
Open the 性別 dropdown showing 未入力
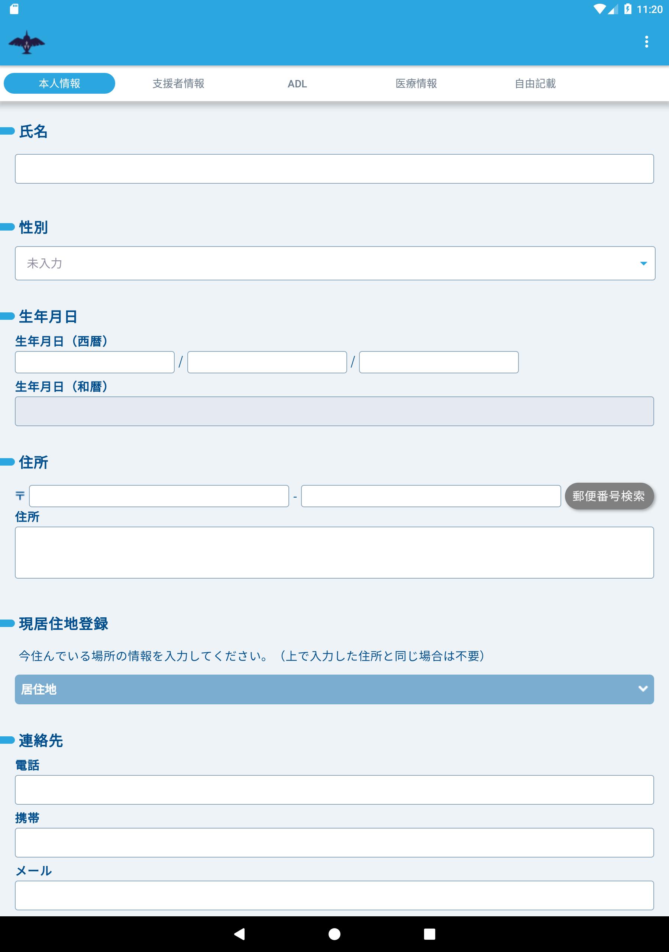tap(335, 263)
